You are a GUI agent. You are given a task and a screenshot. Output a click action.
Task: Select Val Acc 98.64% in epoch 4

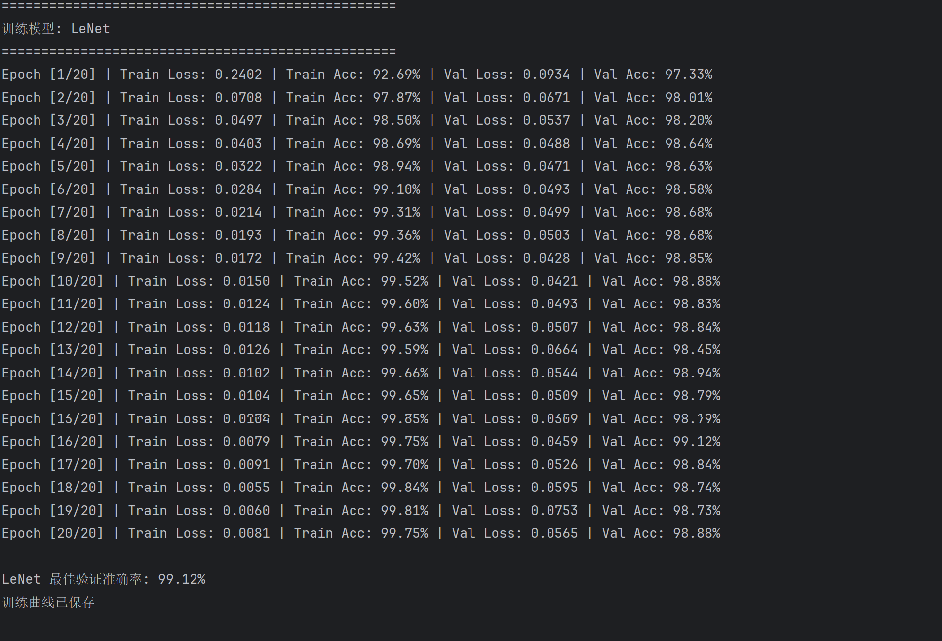click(688, 144)
